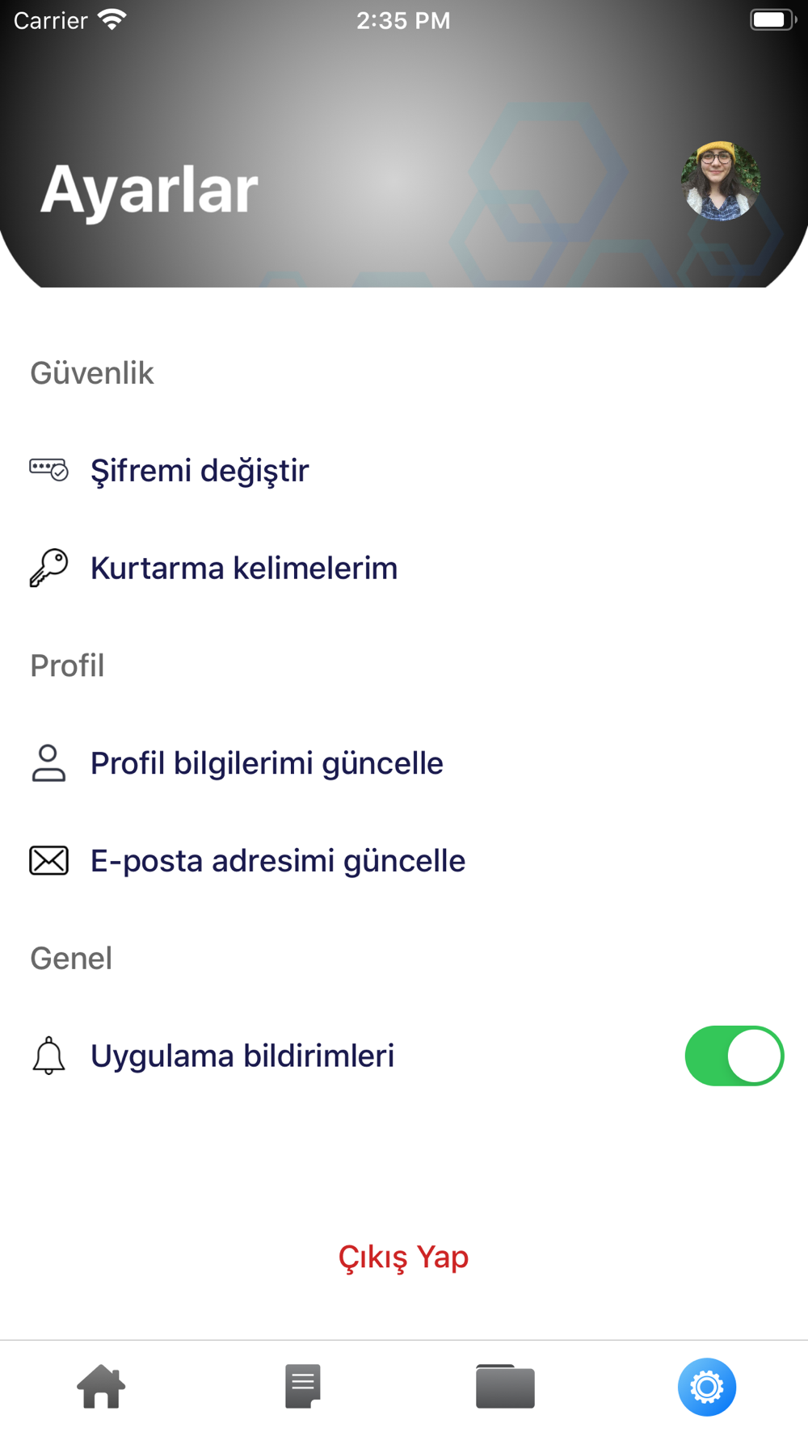The height and width of the screenshot is (1436, 808).
Task: Tap the person icon in Profil section
Action: [x=48, y=762]
